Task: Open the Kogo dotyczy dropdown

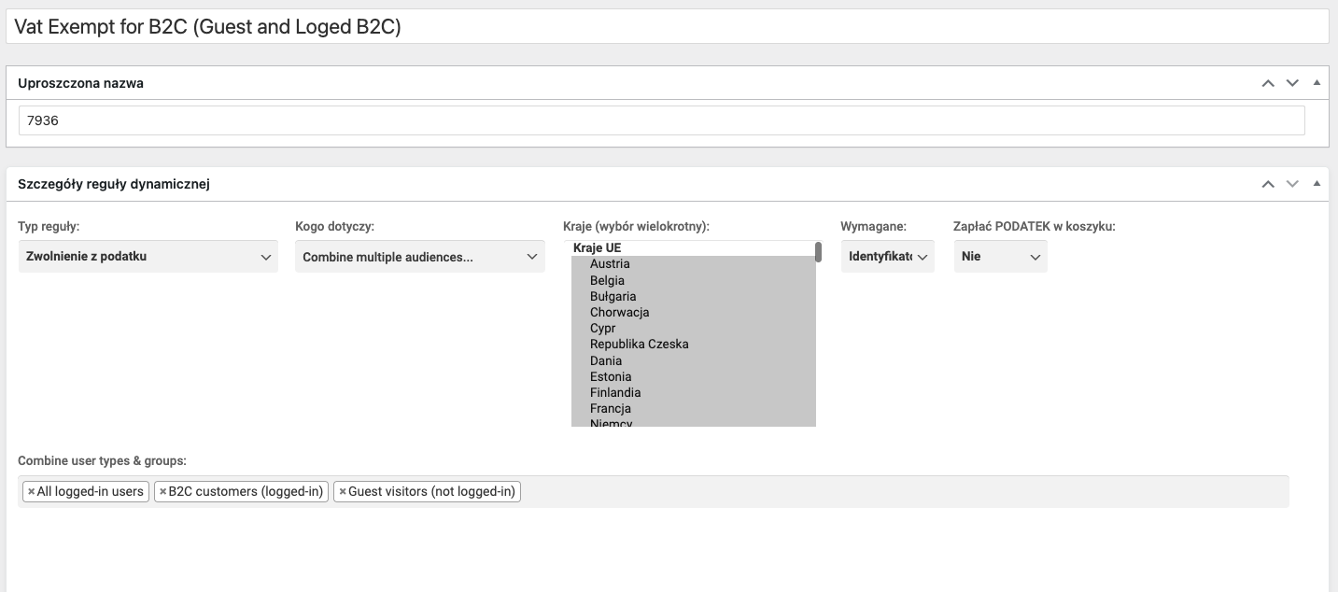Action: coord(419,257)
